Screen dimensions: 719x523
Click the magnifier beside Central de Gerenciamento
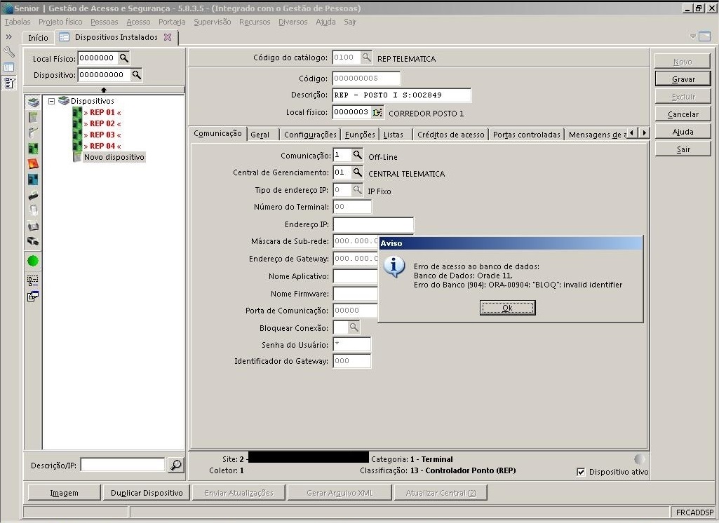pyautogui.click(x=357, y=172)
